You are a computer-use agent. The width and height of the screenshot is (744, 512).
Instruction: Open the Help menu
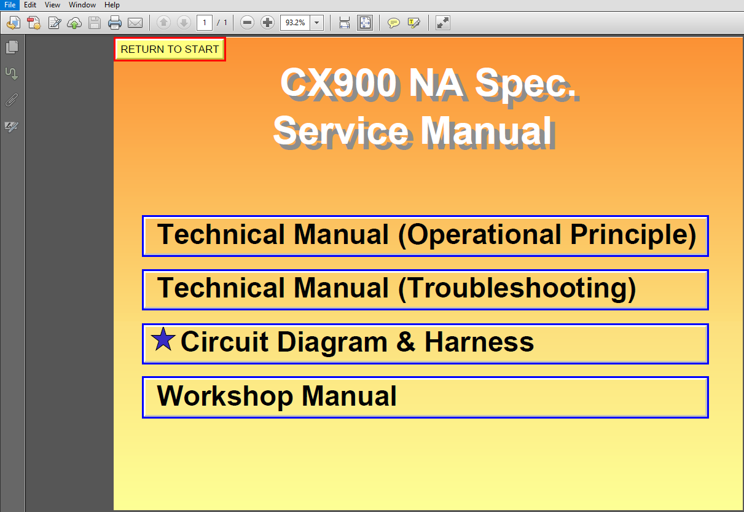pyautogui.click(x=112, y=5)
